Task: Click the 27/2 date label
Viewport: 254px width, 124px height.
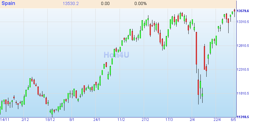Action: coord(145,120)
